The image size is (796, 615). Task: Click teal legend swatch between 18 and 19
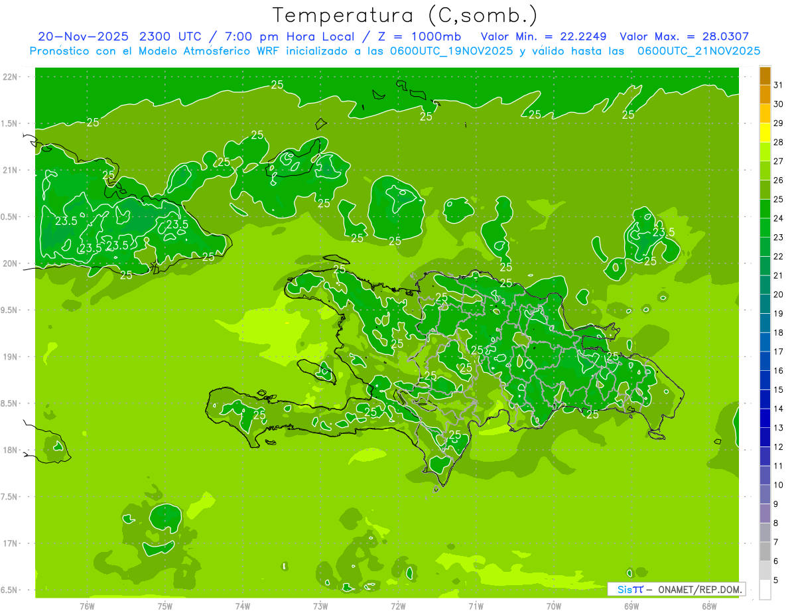point(765,323)
